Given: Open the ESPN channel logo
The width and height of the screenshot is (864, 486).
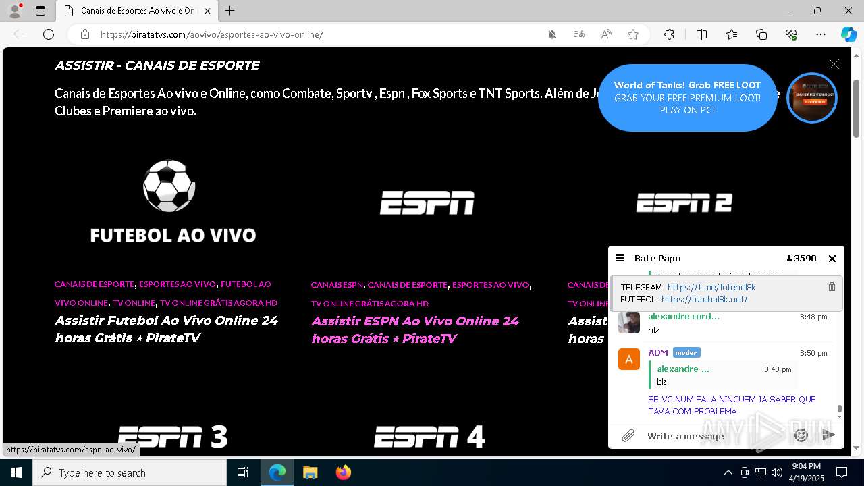Looking at the screenshot, I should coord(427,202).
